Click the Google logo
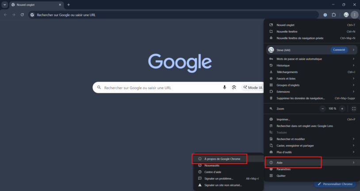This screenshot has height=191, width=360. (x=180, y=63)
